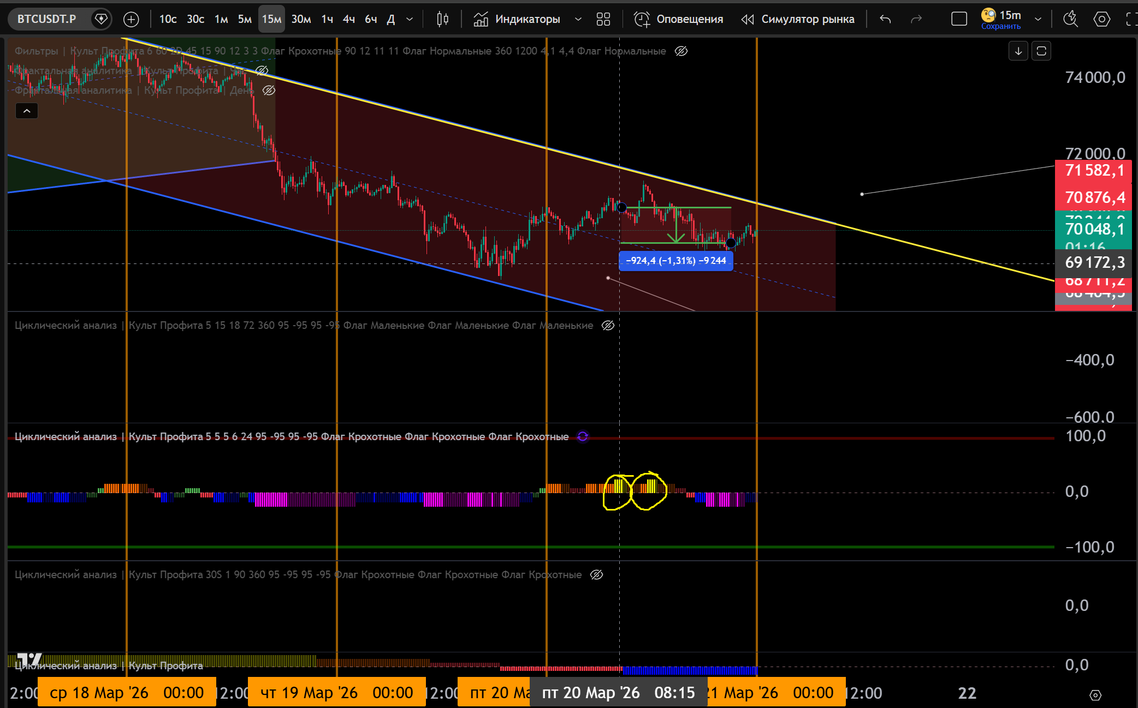This screenshot has height=708, width=1138.
Task: Click the undo arrow icon
Action: click(885, 20)
